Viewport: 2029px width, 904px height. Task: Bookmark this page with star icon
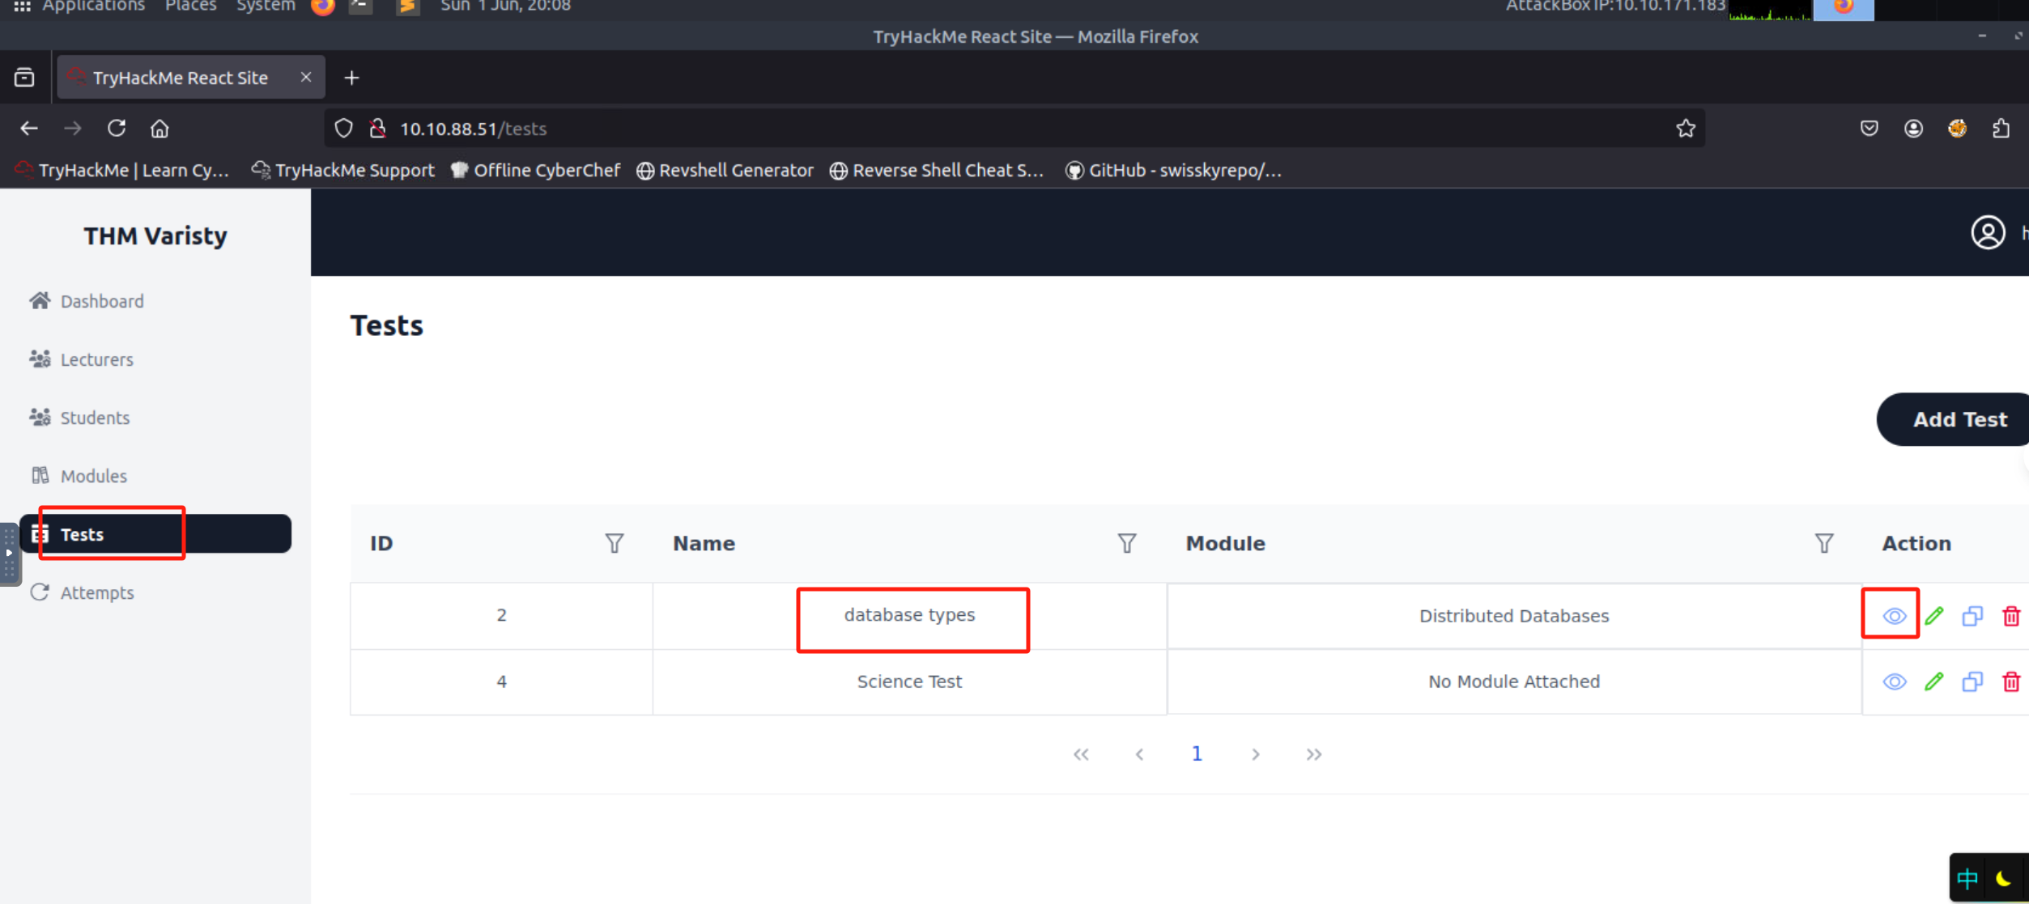click(x=1686, y=129)
